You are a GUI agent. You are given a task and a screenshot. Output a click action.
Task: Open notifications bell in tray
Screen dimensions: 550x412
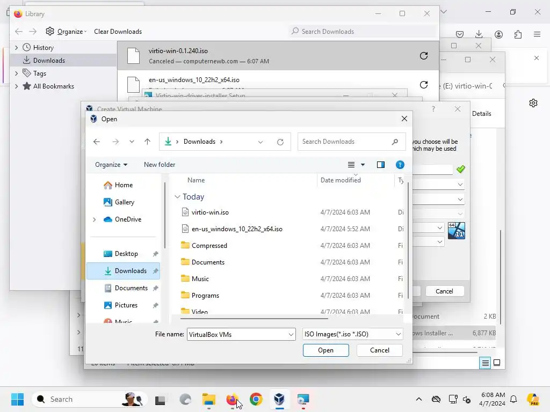(513, 399)
